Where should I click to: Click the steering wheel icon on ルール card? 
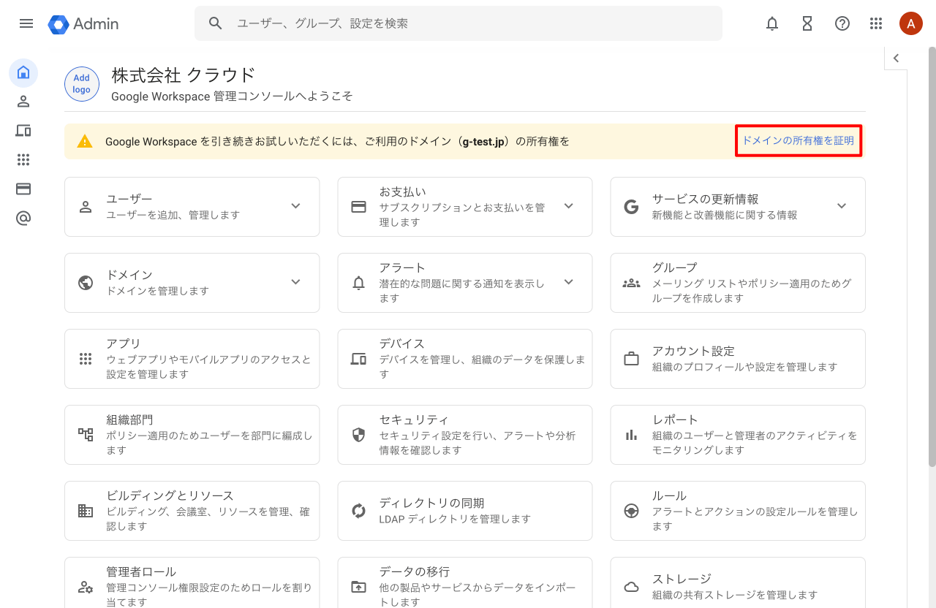pos(631,511)
